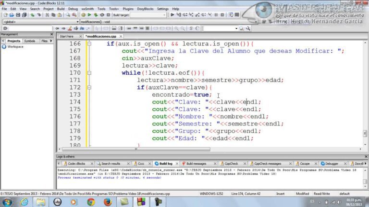Image resolution: width=369 pixels, height=207 pixels.
Task: Toggle the C button in the toolbar
Action: (197, 28)
